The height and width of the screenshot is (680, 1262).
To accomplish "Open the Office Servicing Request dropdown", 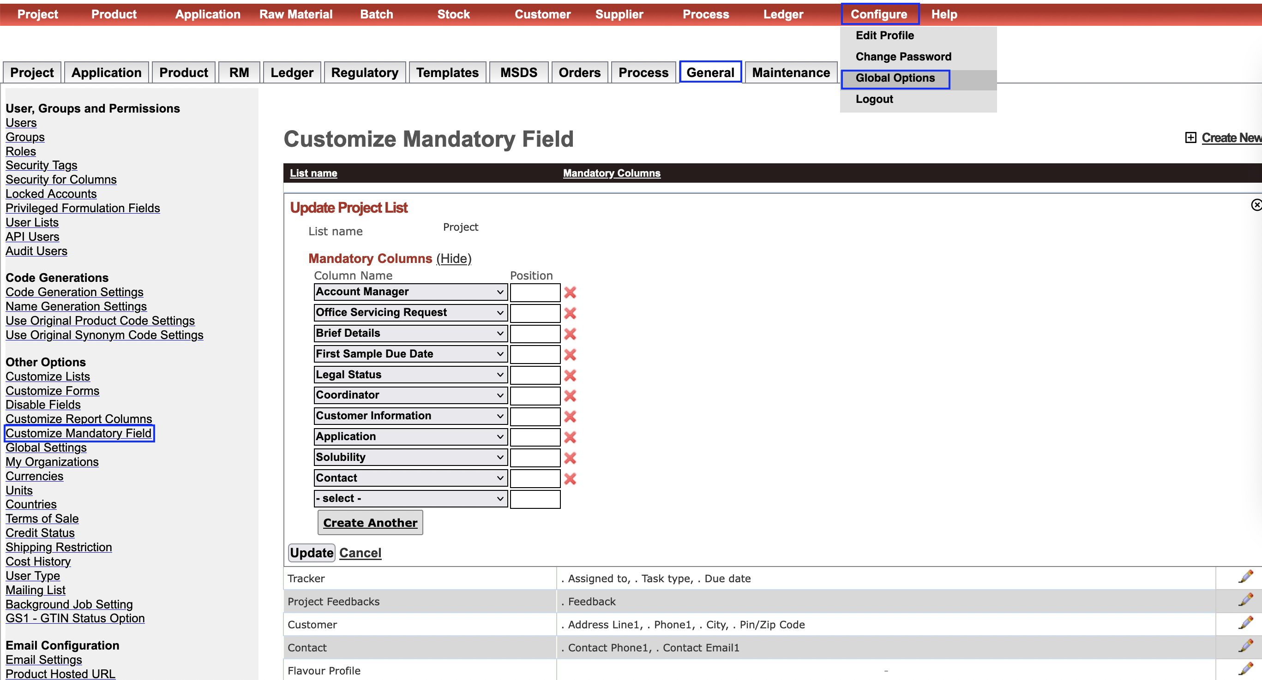I will pos(410,313).
